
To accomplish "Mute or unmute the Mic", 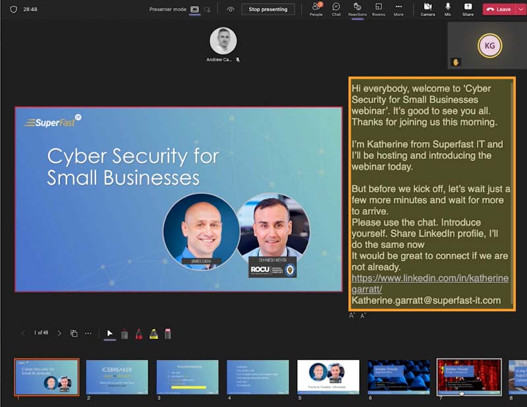I will point(448,9).
